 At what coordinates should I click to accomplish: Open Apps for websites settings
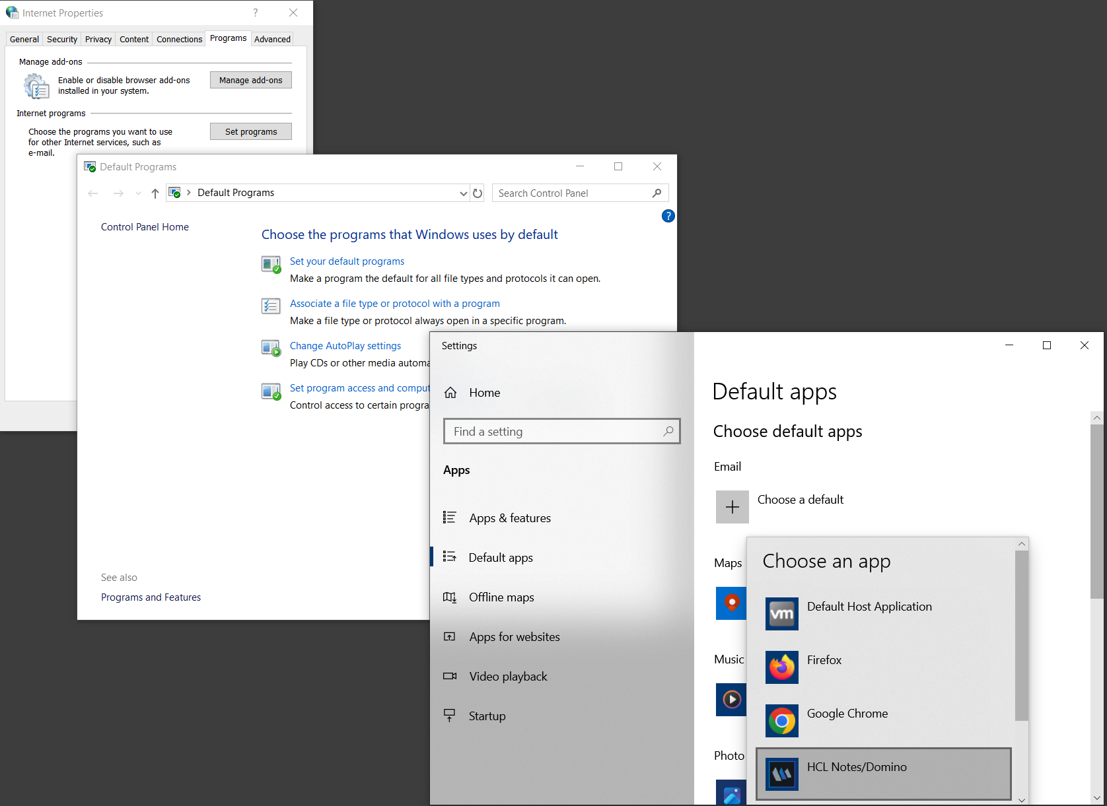pos(515,636)
